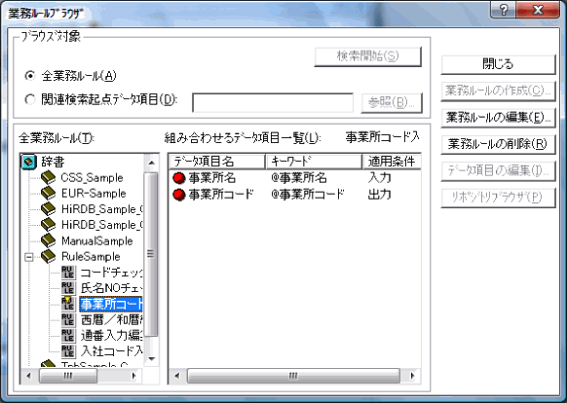Viewport: 567px width, 403px height.
Task: Click the data list scrollbar left arrow
Action: (177, 376)
